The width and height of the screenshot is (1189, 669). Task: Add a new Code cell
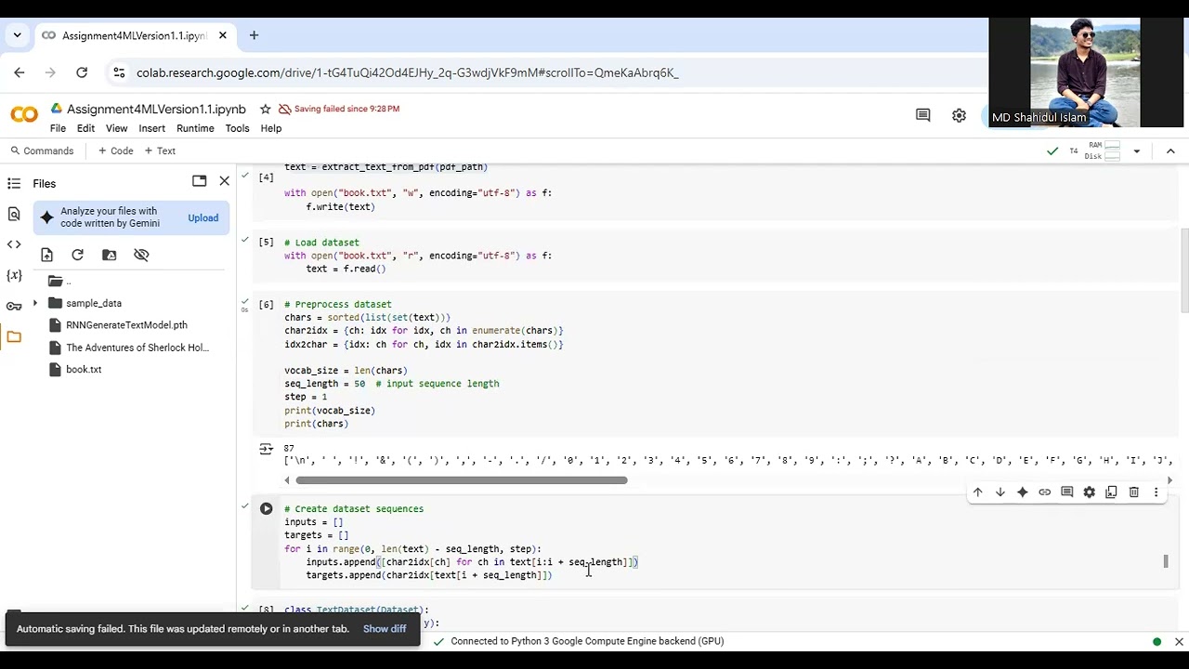pos(115,151)
